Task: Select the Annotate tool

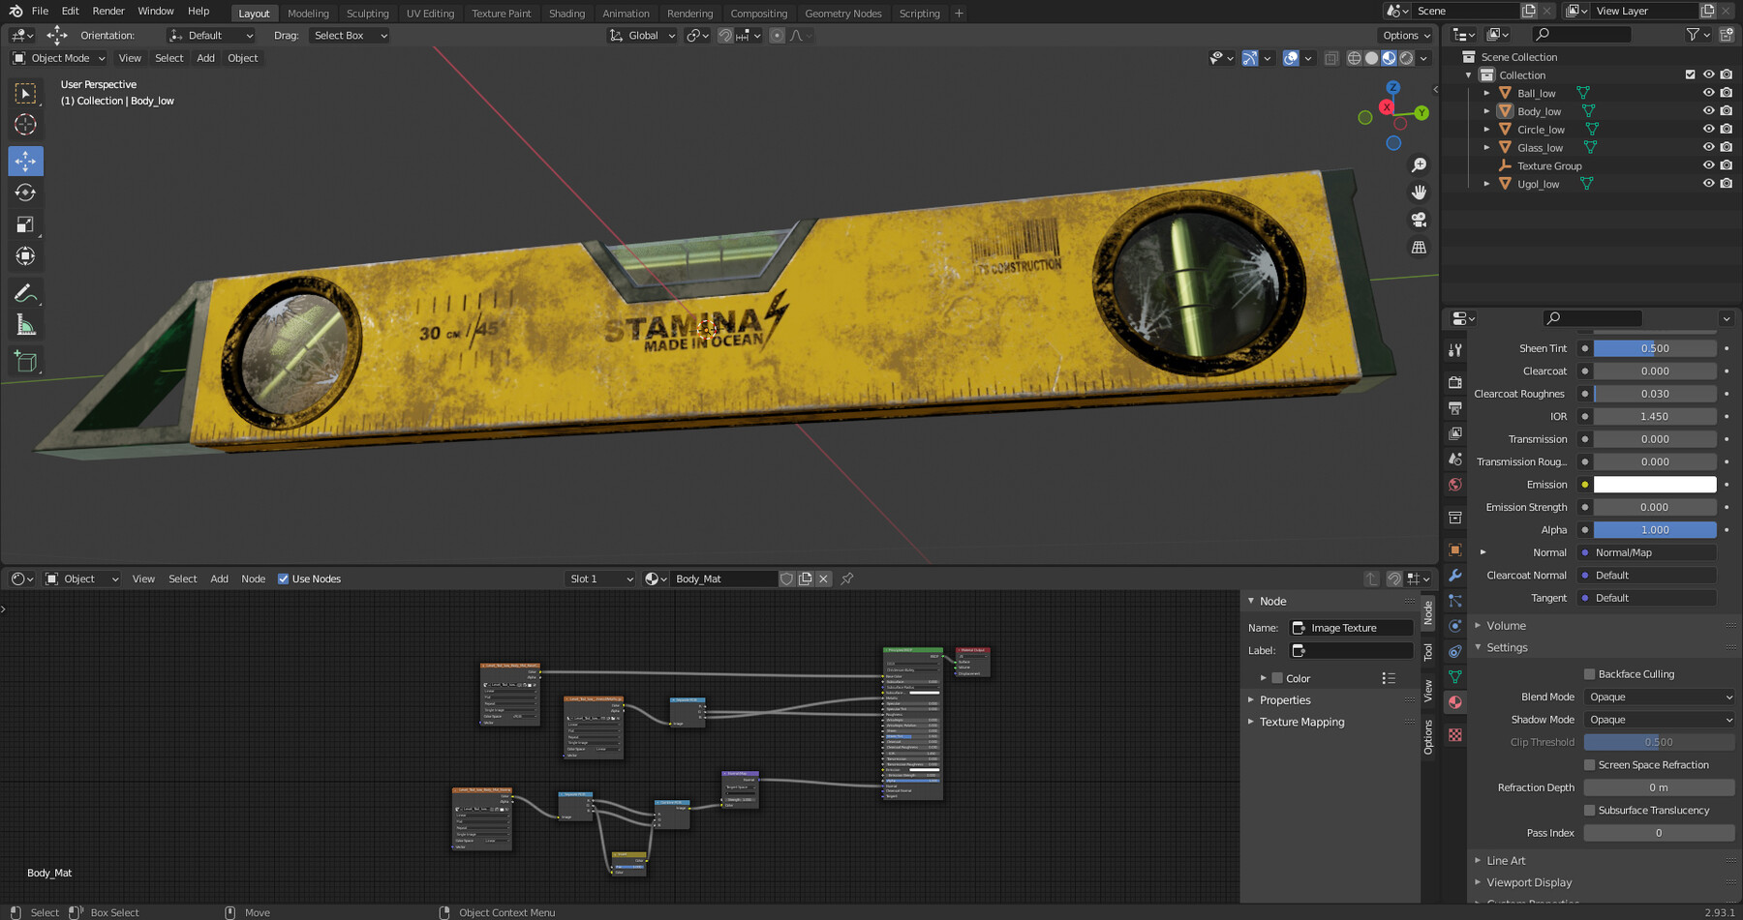Action: [25, 291]
